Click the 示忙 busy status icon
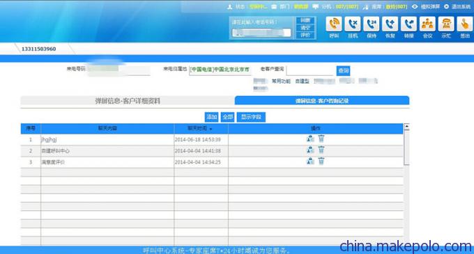This screenshot has height=254, width=474. pos(446,24)
